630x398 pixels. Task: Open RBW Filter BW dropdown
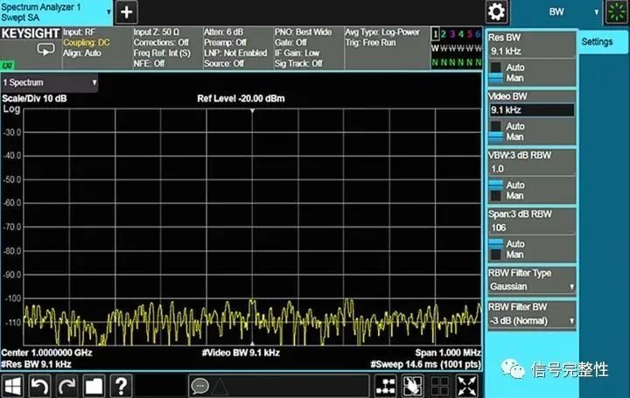(x=531, y=321)
